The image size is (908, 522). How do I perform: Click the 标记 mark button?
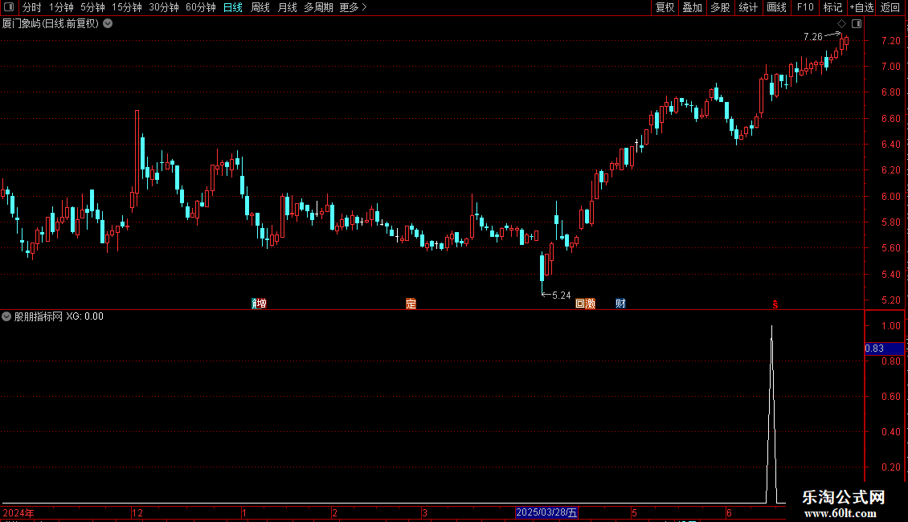tap(832, 7)
